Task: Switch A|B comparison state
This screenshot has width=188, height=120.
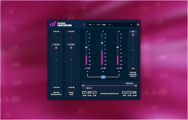Action: (98, 25)
